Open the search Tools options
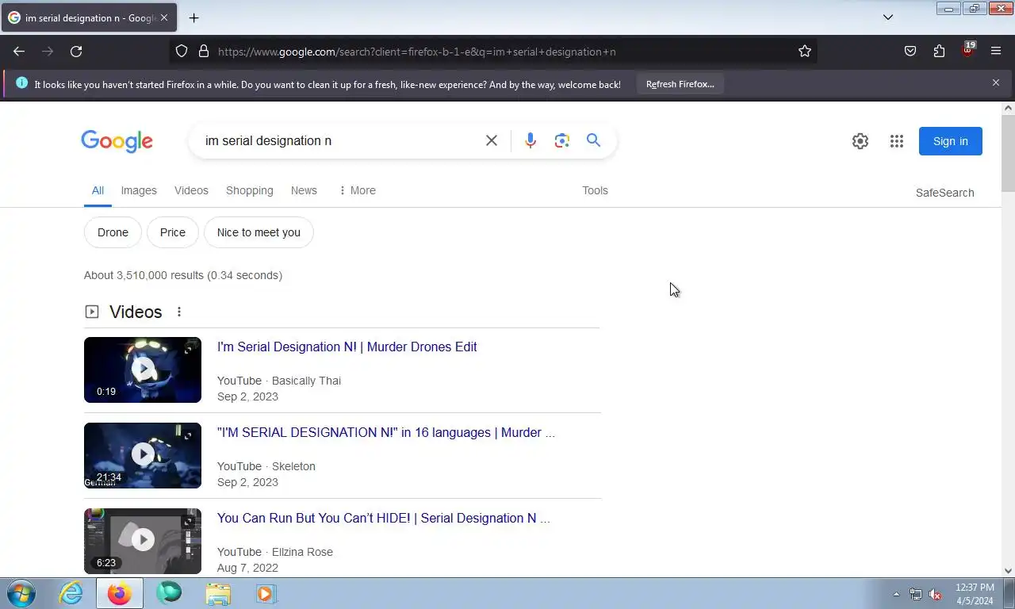The width and height of the screenshot is (1015, 609). pyautogui.click(x=595, y=190)
